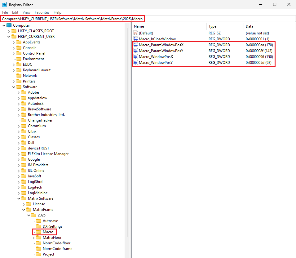Expand the HKEY_CLASSES_ROOT hive

click(9, 31)
